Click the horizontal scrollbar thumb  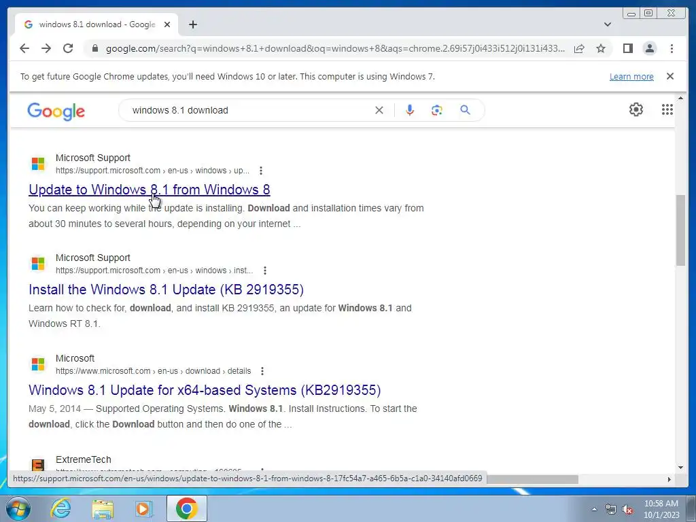[532, 479]
